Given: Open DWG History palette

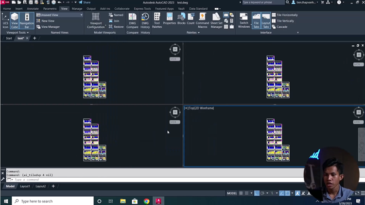Looking at the screenshot, I should coord(145,20).
